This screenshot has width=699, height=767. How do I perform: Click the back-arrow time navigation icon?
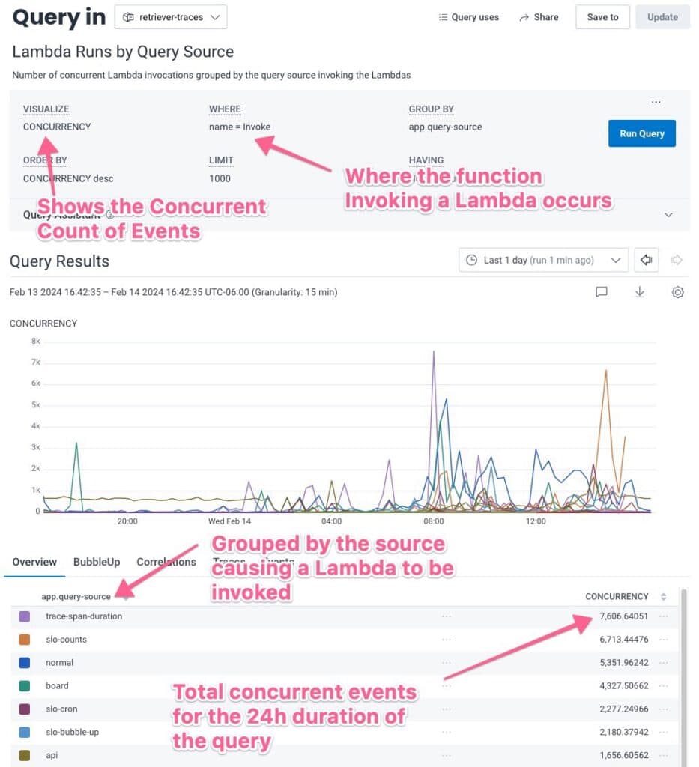coord(645,260)
